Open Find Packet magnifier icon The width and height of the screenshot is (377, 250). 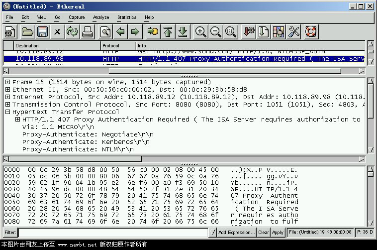[x=105, y=31]
